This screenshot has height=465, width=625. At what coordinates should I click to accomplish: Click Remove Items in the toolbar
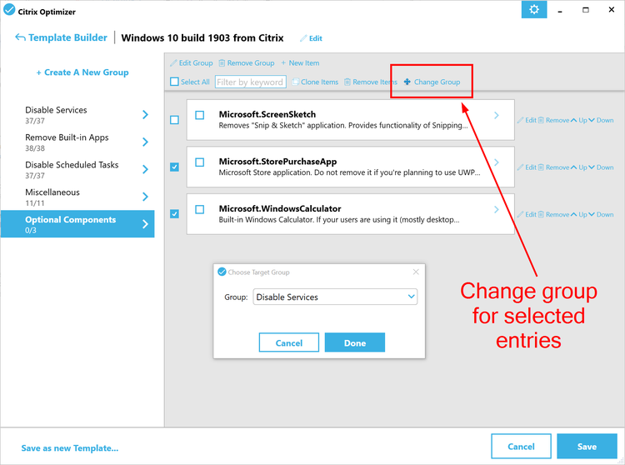[371, 82]
